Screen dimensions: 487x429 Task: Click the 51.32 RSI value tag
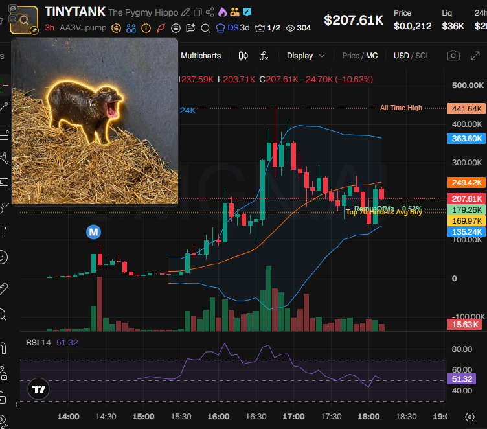(462, 379)
